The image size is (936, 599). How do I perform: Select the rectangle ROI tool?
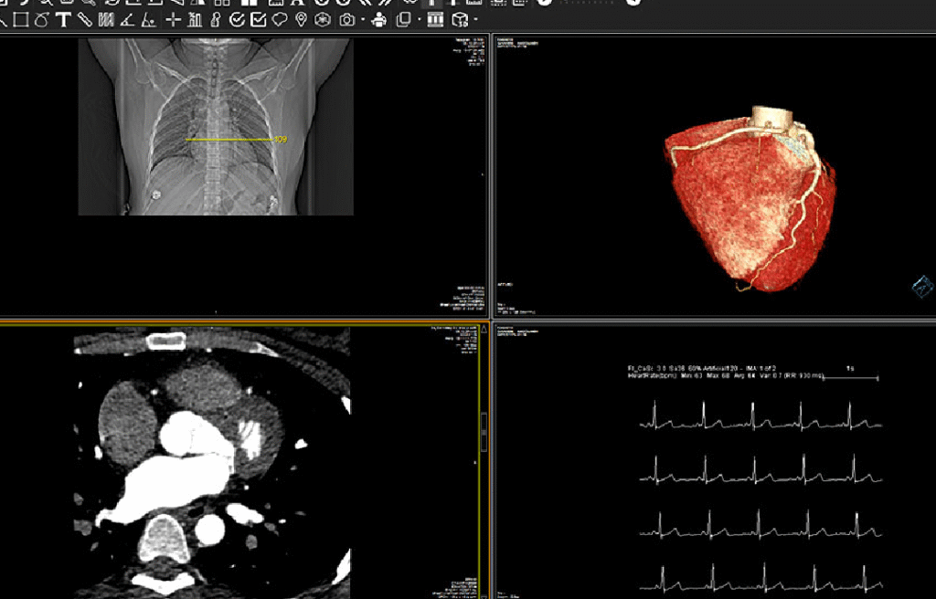click(21, 20)
